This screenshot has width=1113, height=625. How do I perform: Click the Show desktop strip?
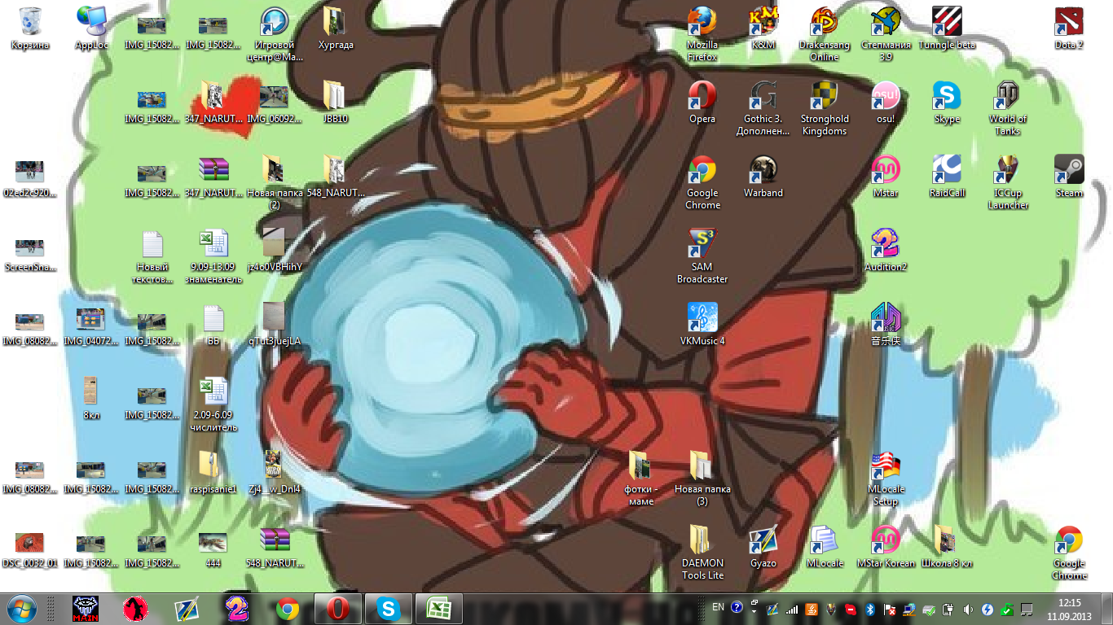tap(1107, 609)
